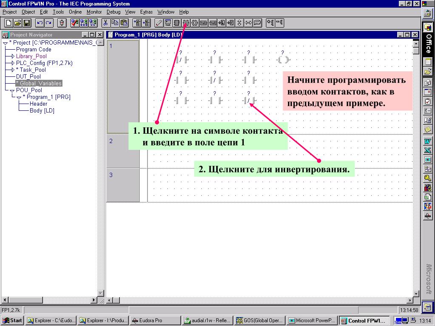Open the Online menu
The image size is (435, 326).
pyautogui.click(x=75, y=12)
